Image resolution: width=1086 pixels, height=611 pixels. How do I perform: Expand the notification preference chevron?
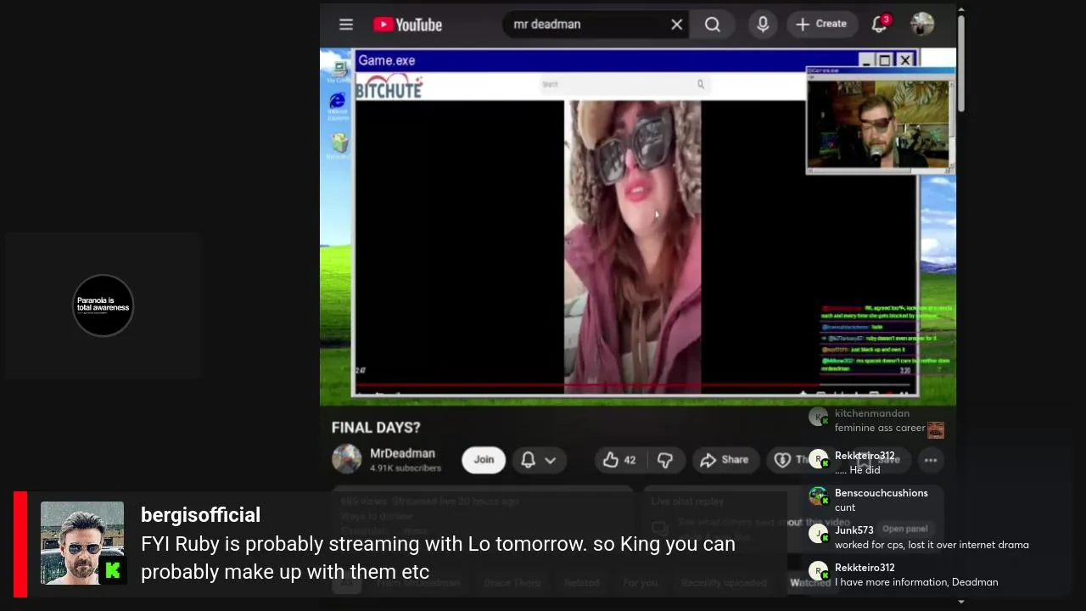point(550,460)
